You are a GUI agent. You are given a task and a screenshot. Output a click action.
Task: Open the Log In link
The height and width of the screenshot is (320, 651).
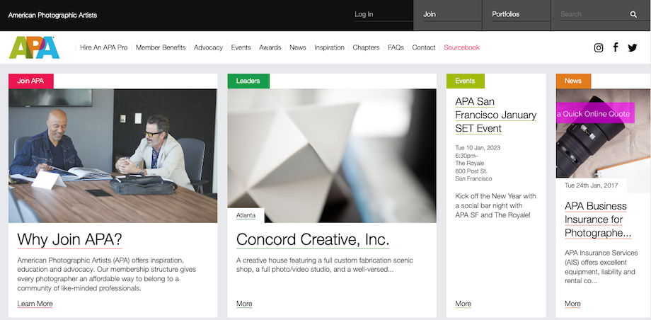click(x=364, y=15)
